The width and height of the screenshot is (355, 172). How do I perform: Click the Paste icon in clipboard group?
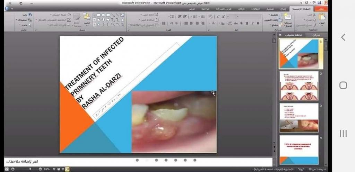point(322,18)
